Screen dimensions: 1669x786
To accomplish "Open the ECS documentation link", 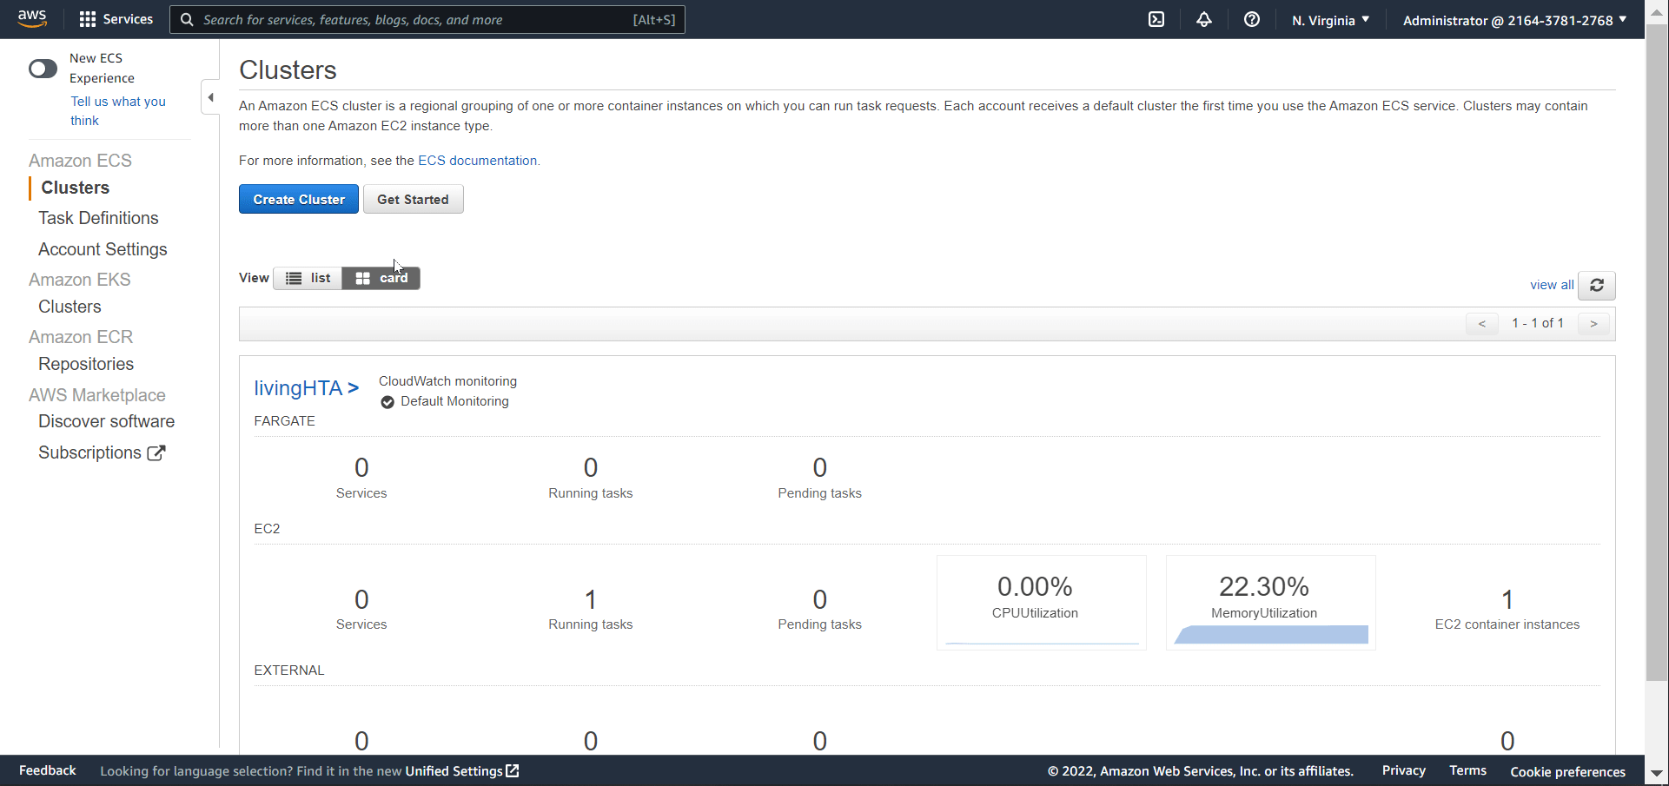I will pos(477,160).
